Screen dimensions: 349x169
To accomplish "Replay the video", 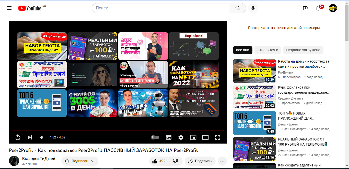I will (x=18, y=137).
